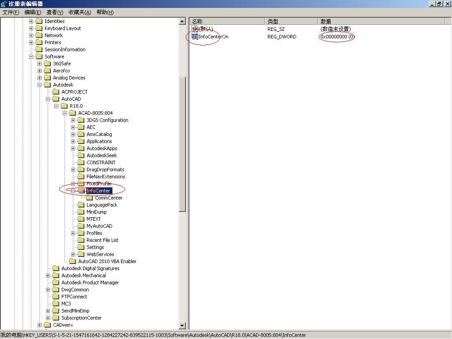Viewport: 452px width, 339px height.
Task: Click the status bar registry path
Action: [x=153, y=335]
